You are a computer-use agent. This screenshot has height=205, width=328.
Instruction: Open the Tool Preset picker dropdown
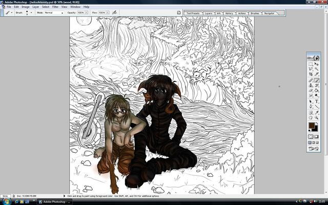point(11,13)
